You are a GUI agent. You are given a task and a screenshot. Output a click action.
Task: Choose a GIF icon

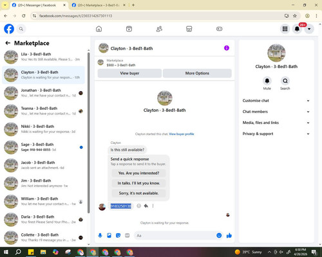pos(127,236)
